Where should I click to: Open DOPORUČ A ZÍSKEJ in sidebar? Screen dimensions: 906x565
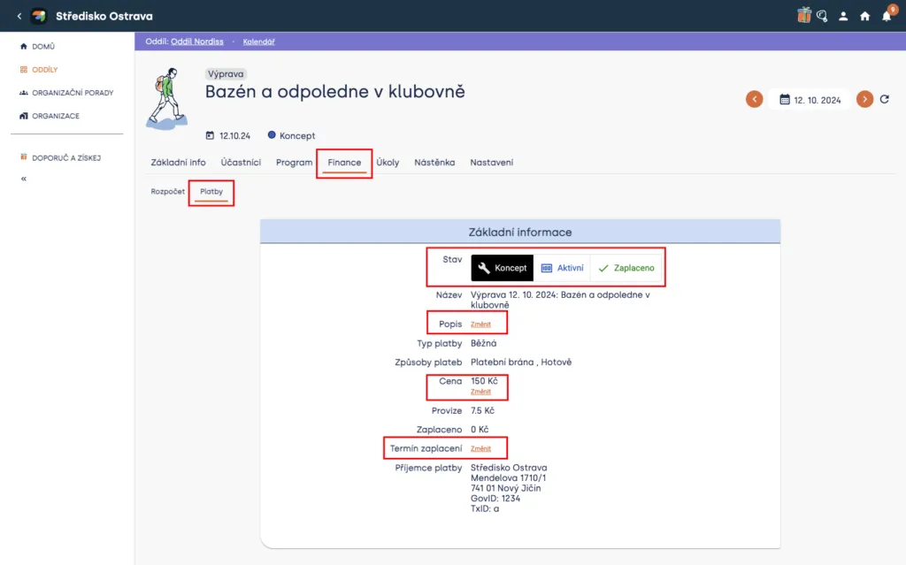click(60, 157)
